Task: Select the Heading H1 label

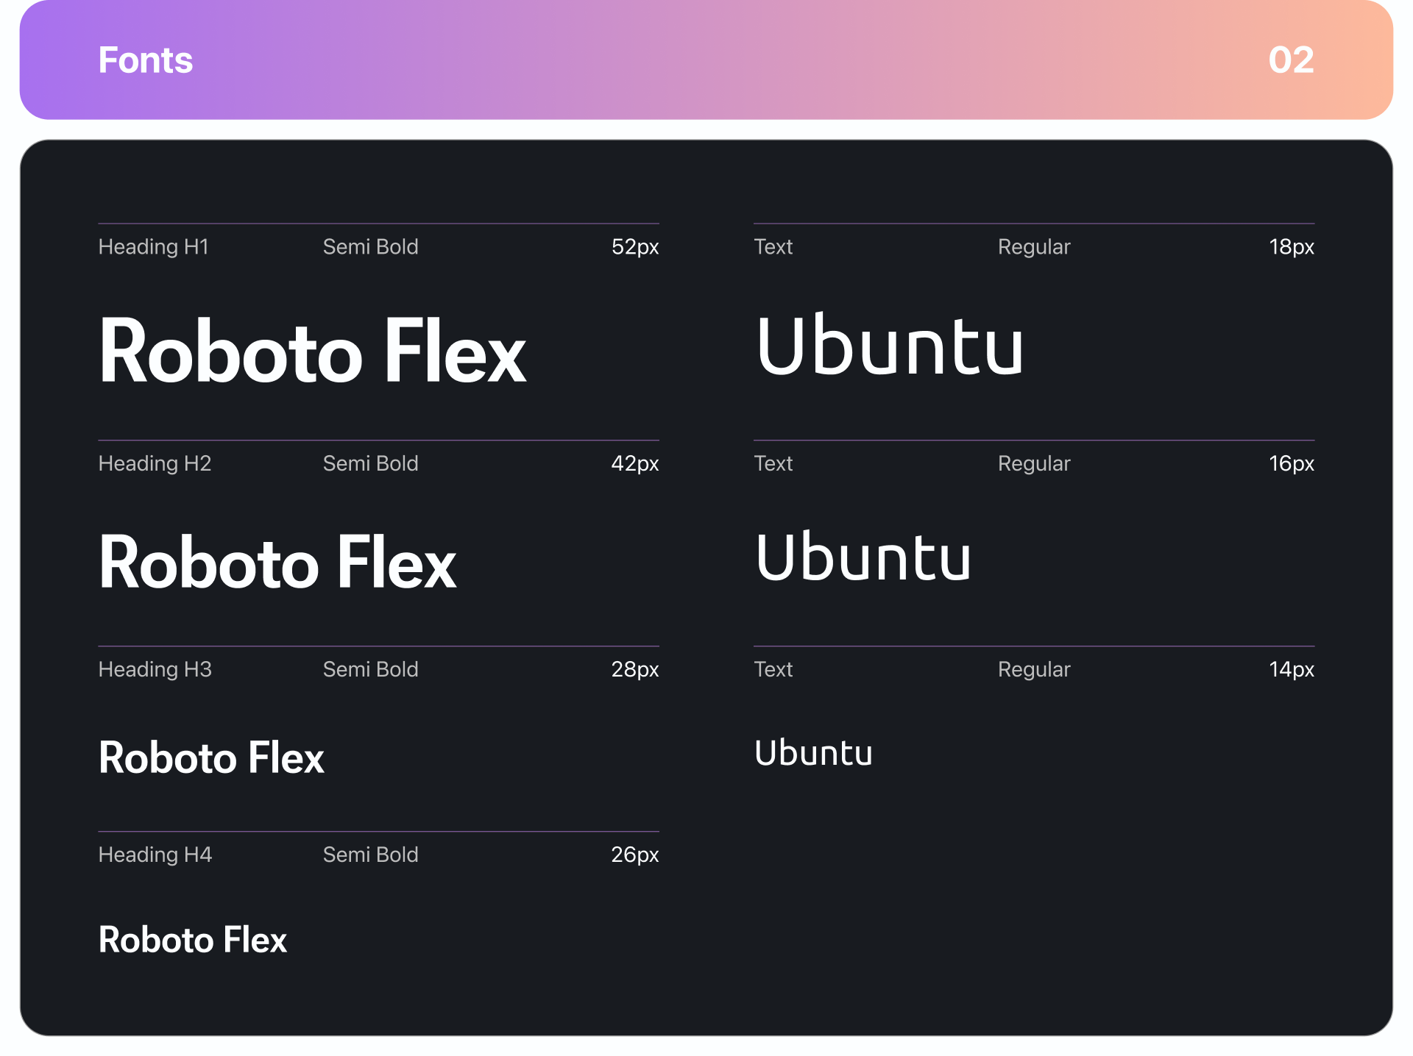Action: point(153,247)
